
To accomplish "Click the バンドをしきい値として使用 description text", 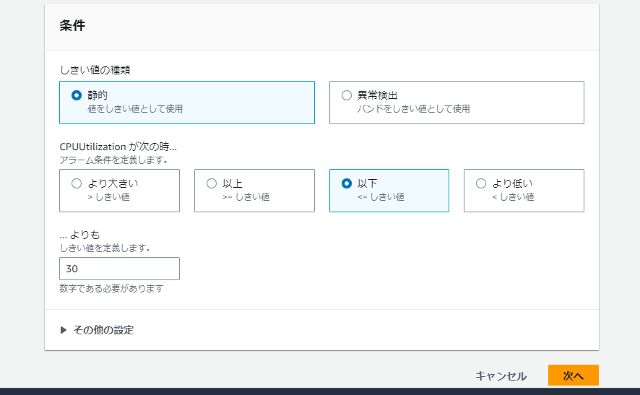I will pos(413,109).
